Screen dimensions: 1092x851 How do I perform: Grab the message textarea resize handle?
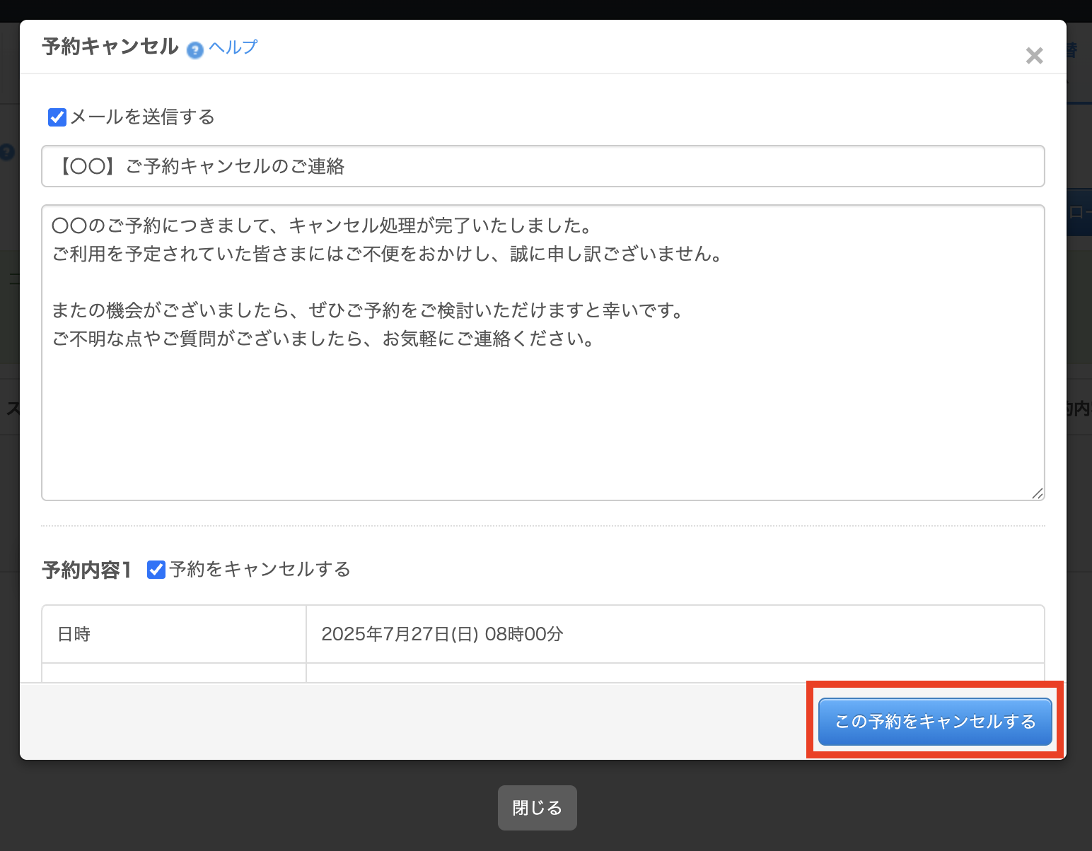click(1037, 493)
